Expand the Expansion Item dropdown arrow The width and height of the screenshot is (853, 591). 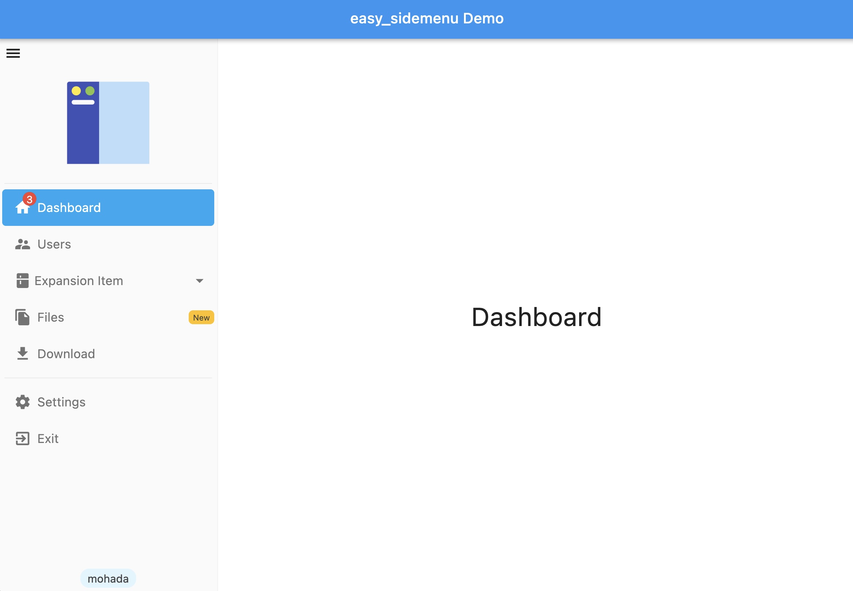199,281
